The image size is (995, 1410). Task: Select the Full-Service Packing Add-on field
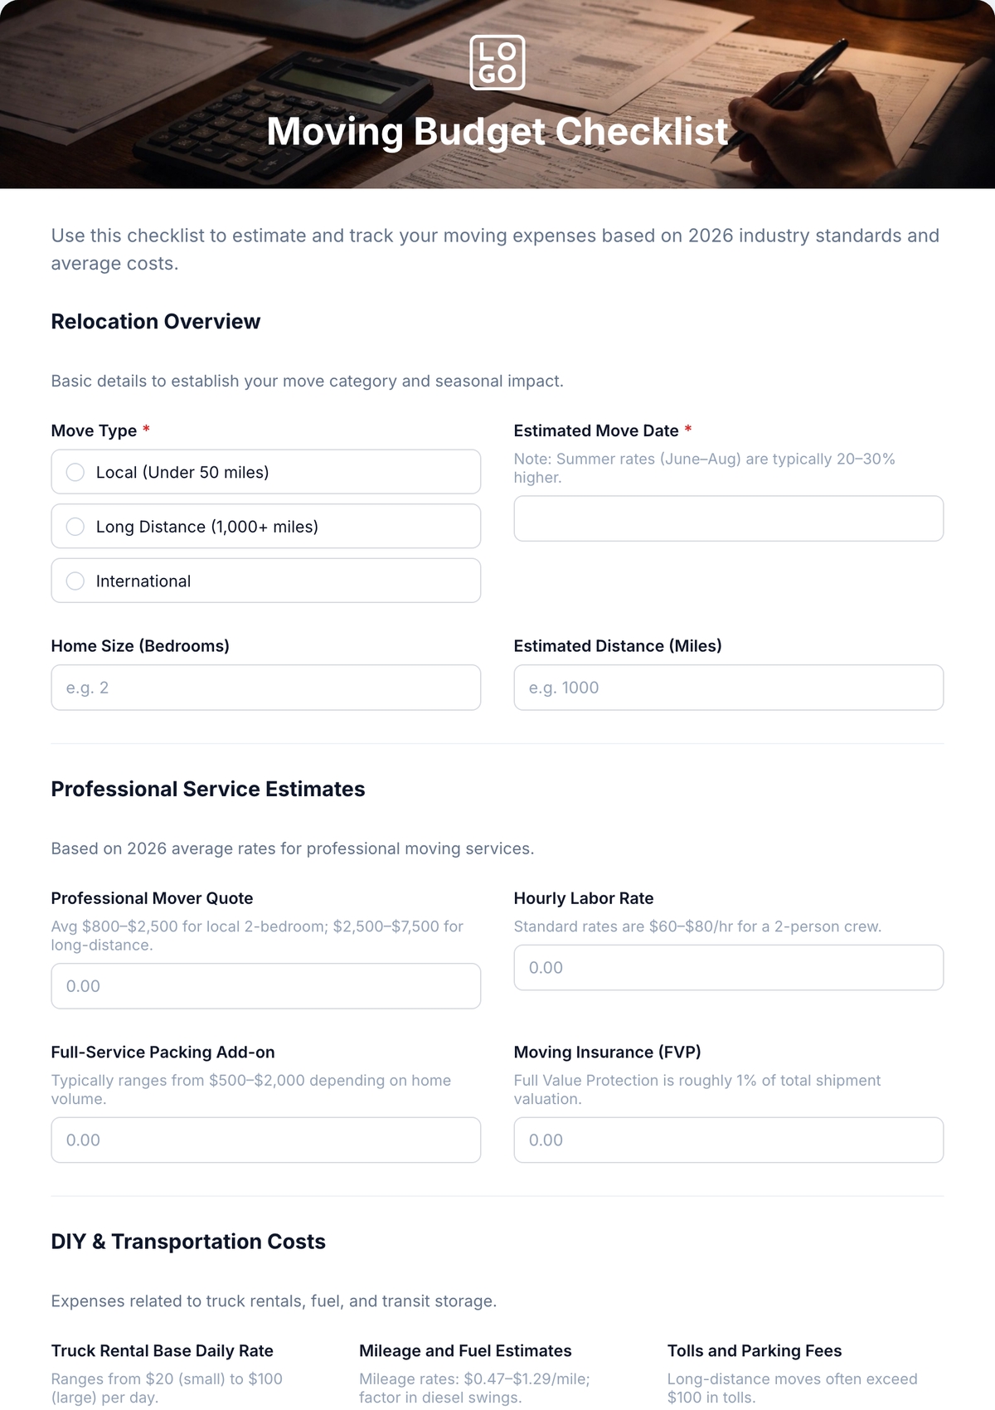[x=266, y=1140]
